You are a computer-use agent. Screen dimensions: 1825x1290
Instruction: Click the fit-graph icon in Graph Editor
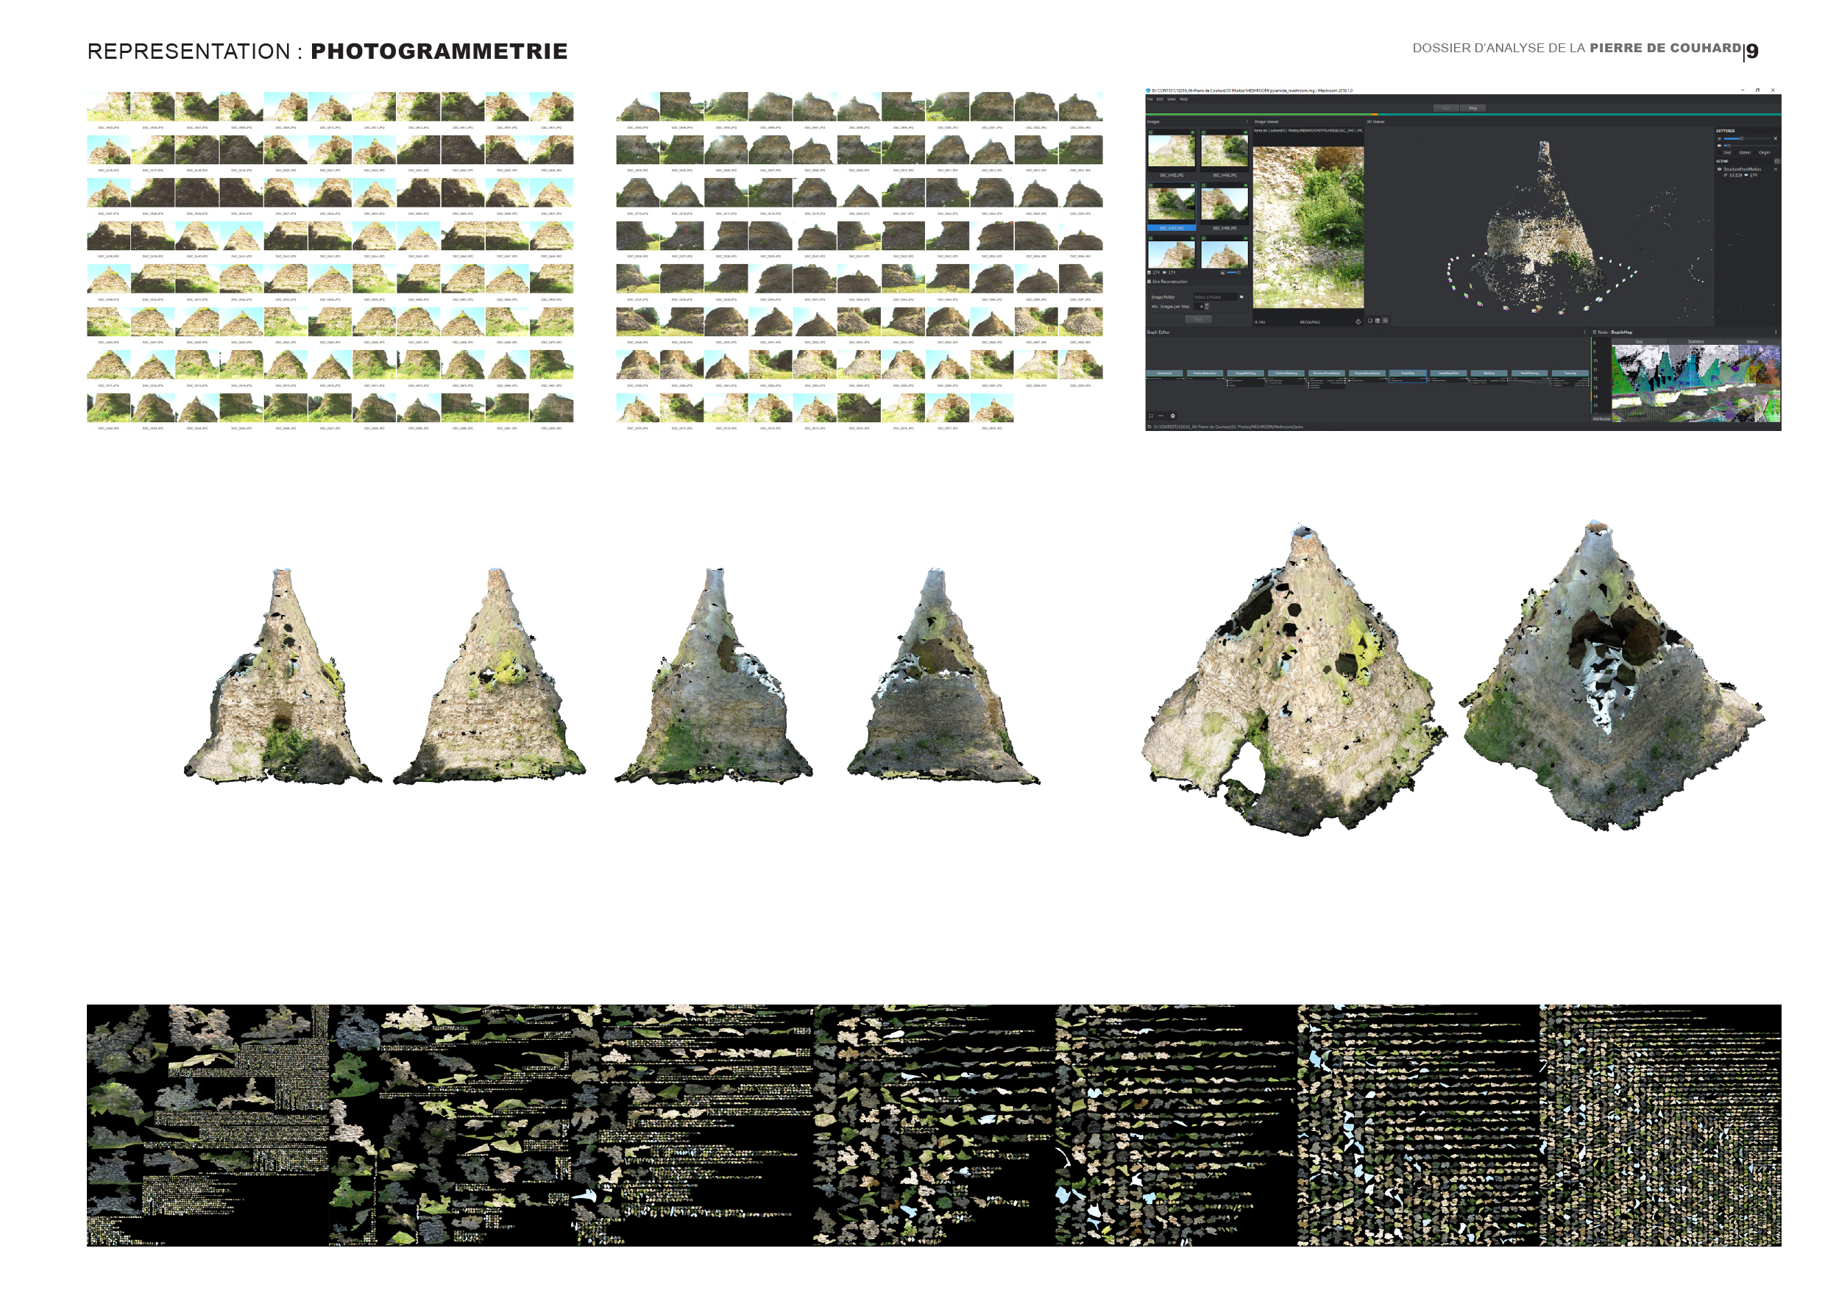click(x=1151, y=416)
